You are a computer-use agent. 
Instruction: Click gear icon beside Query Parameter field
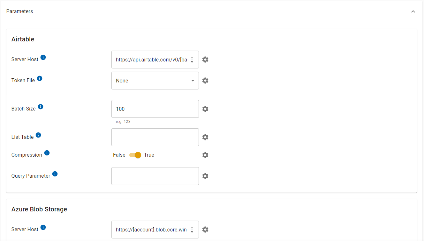point(205,176)
